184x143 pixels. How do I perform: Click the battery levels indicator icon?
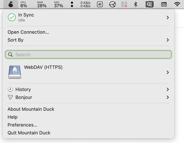[x=124, y=4]
